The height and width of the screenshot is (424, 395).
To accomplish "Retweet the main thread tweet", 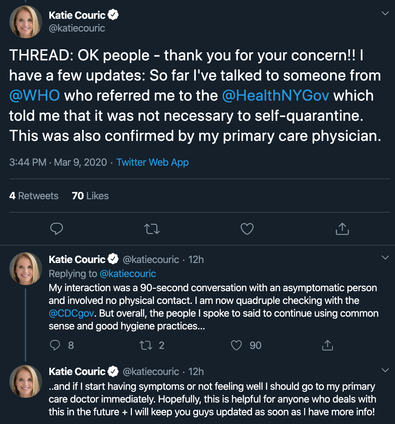I will tap(152, 229).
